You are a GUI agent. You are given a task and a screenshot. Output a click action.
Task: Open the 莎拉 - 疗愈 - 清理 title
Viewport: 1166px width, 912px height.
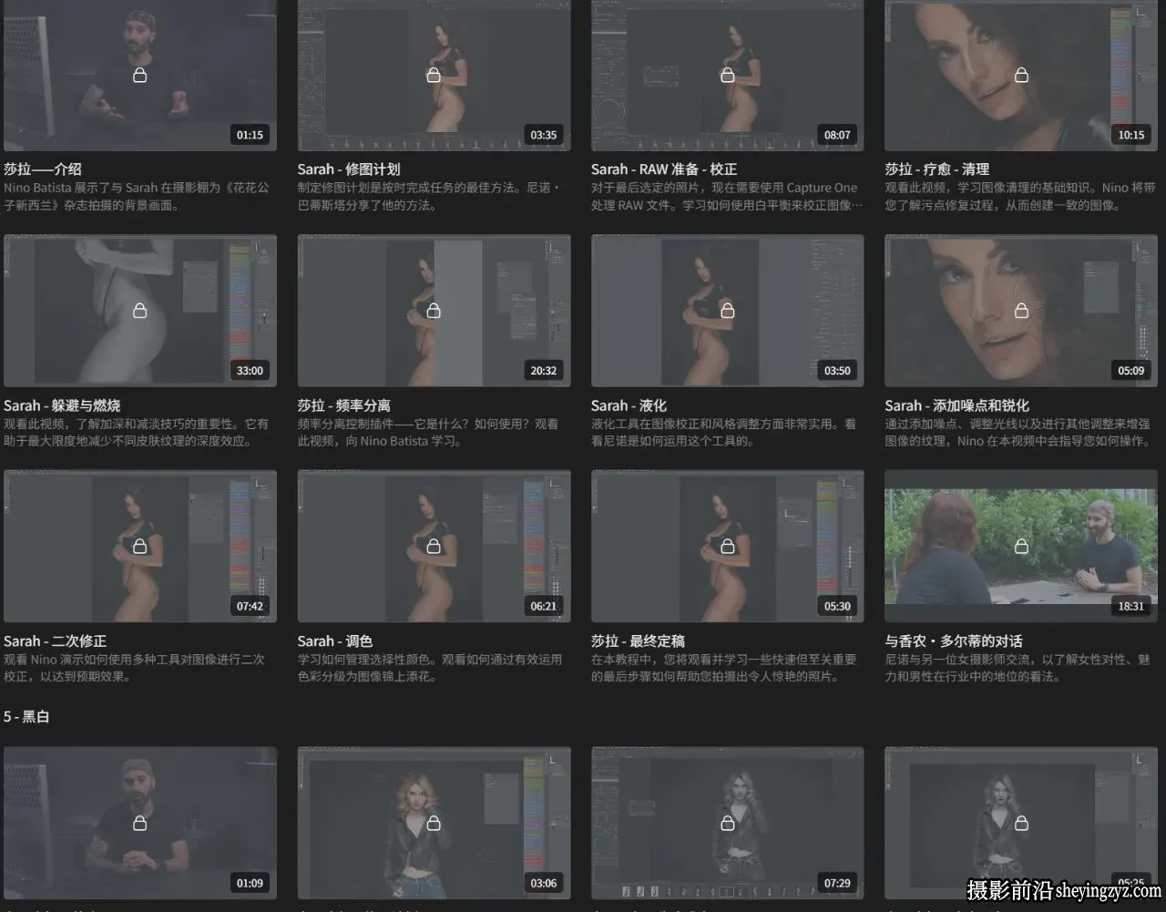937,169
